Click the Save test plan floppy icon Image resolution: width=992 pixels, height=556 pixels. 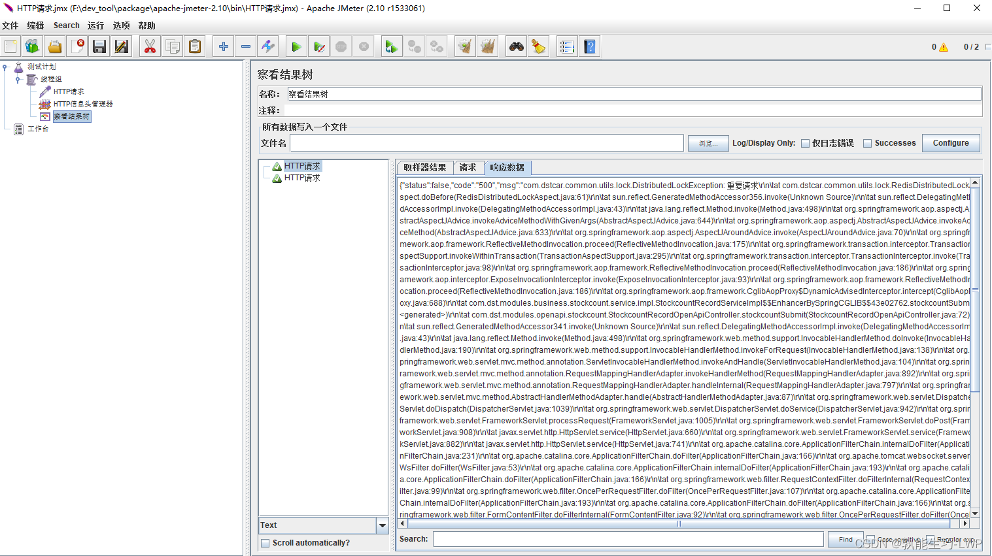point(99,46)
